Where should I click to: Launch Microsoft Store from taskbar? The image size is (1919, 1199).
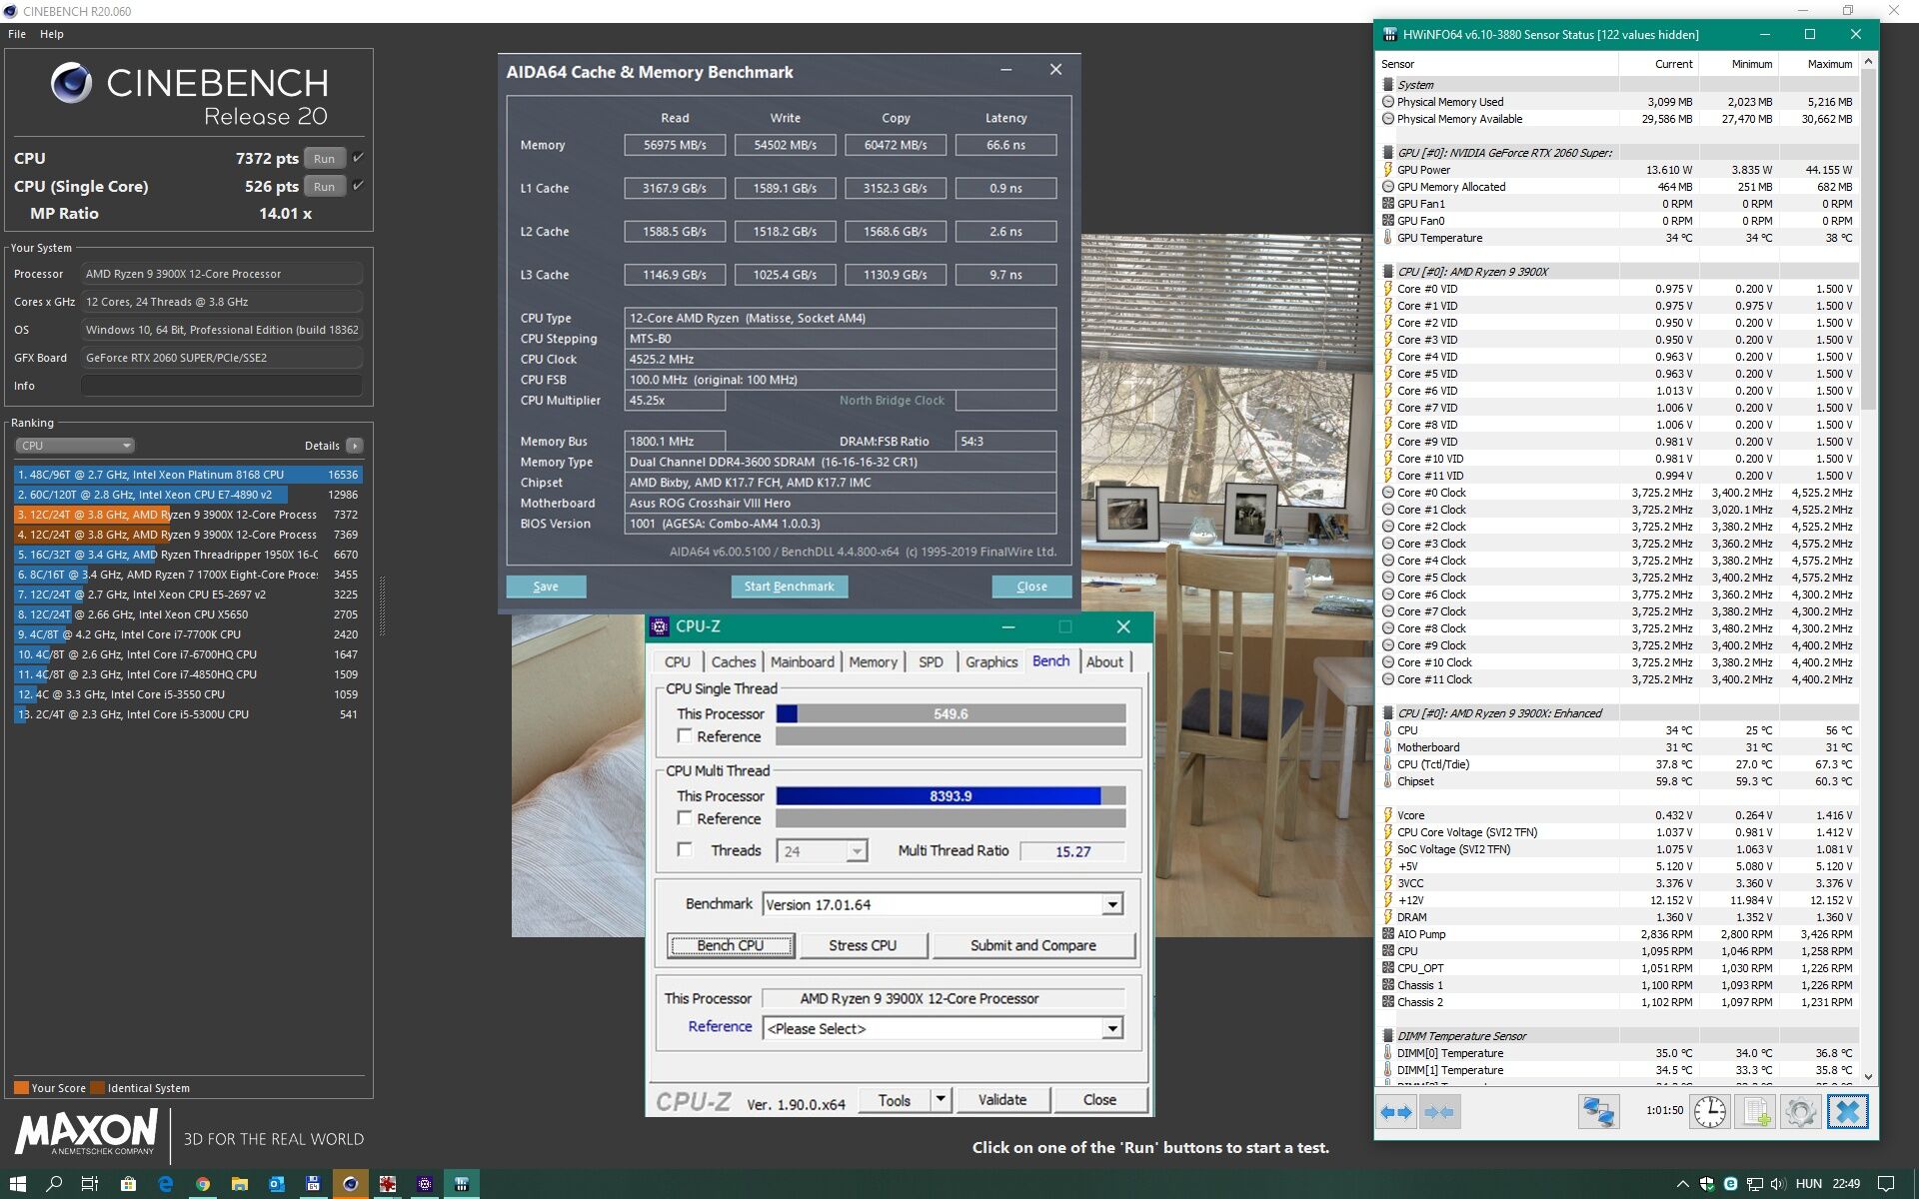pos(128,1184)
